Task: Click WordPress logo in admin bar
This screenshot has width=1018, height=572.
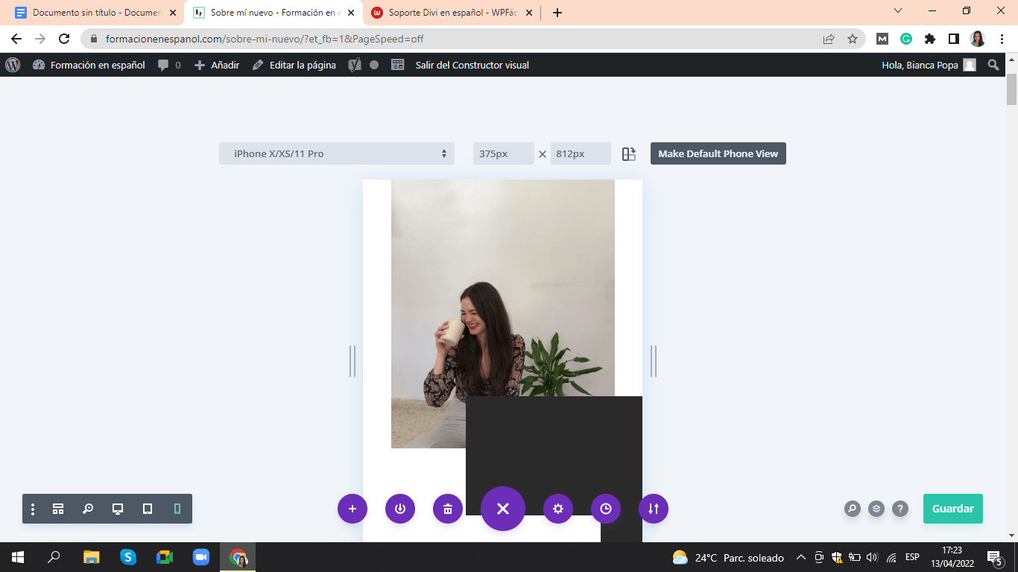Action: click(x=13, y=65)
